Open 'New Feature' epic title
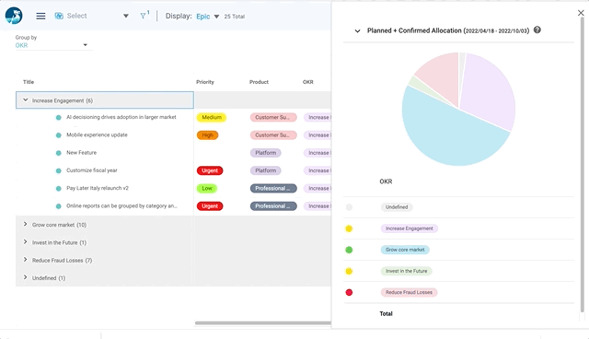Viewport: 589px width, 339px height. 82,153
